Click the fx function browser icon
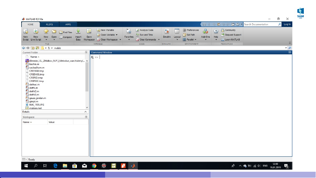 (92, 57)
